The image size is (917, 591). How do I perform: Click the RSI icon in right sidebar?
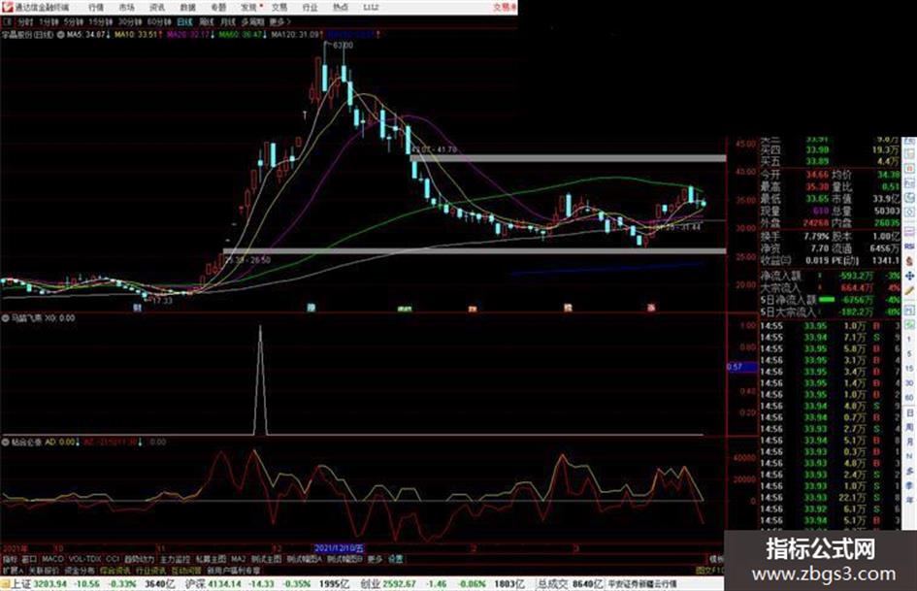point(909,246)
